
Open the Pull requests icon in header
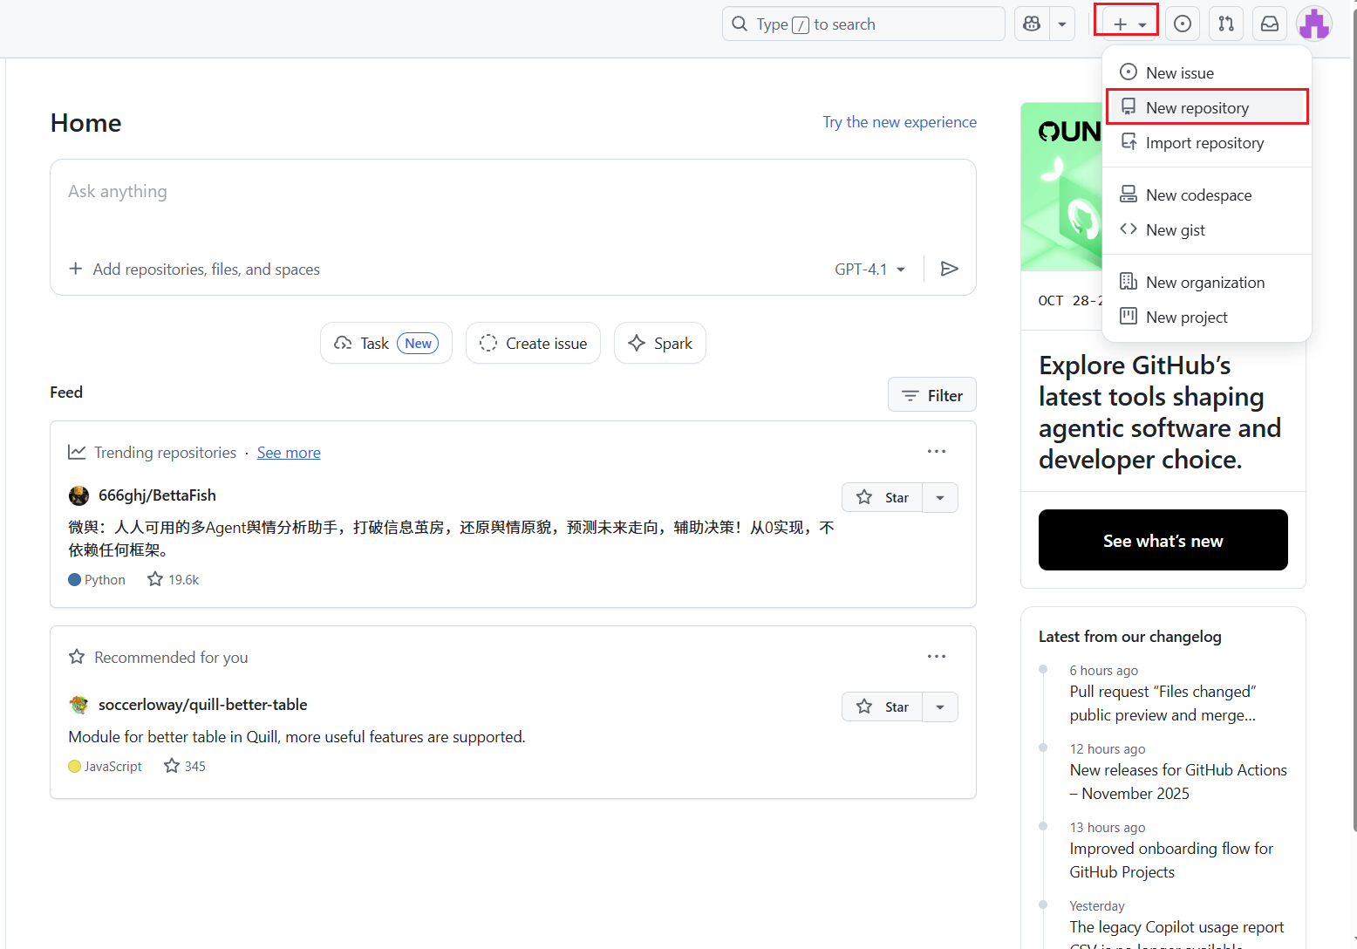[1226, 24]
